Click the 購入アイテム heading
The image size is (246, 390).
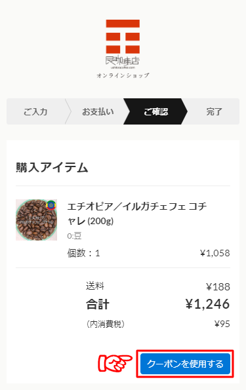(52, 167)
